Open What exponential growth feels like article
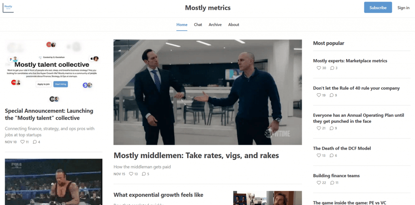 158,195
